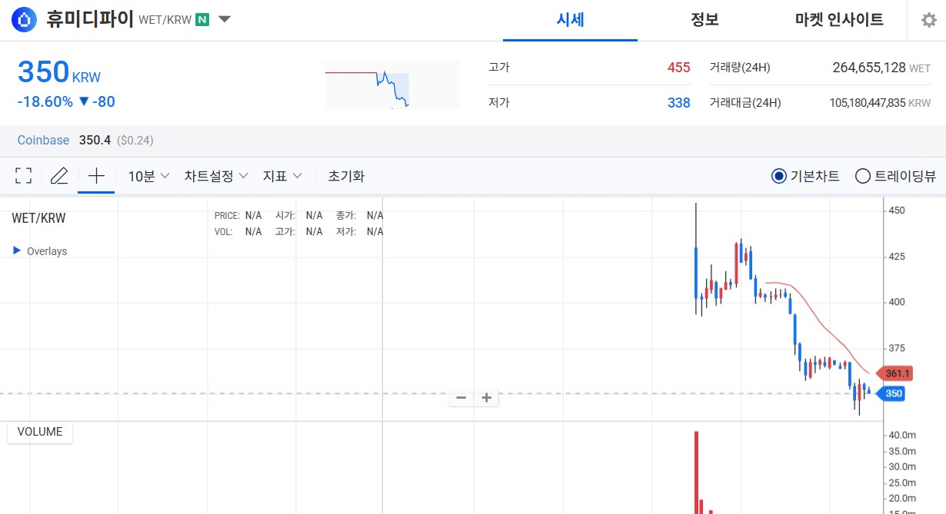Click the 거래대금(24H) label

[745, 103]
